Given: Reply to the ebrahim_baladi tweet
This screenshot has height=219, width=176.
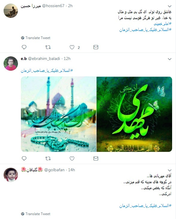Looking at the screenshot, I should pyautogui.click(x=24, y=158).
